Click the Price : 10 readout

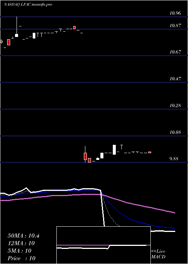pos(21,258)
